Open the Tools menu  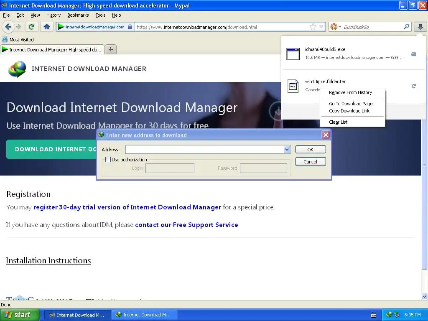pyautogui.click(x=100, y=15)
